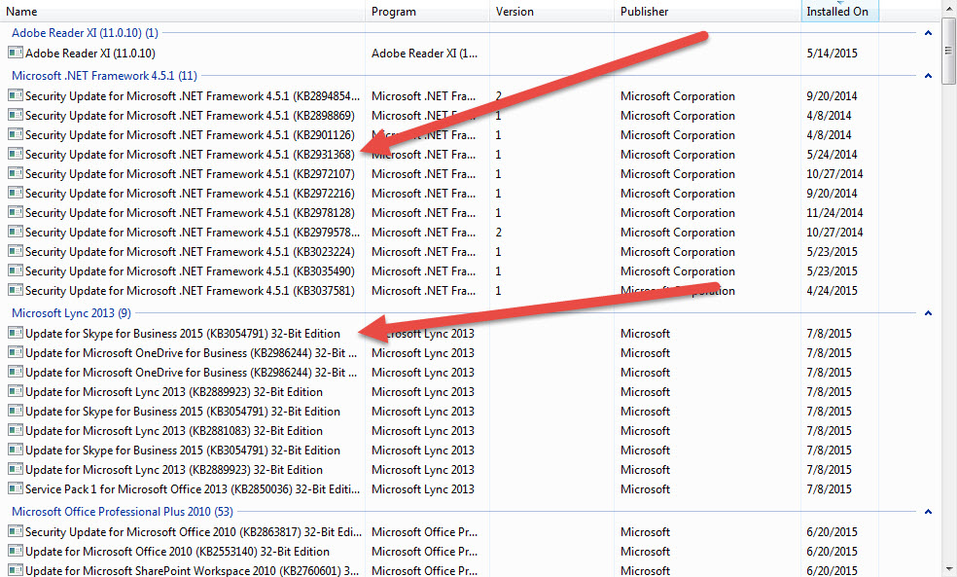Viewport: 957px width, 577px height.
Task: Select the Microsoft .NET Framework 4.5.1 (11) group header
Action: [x=104, y=76]
